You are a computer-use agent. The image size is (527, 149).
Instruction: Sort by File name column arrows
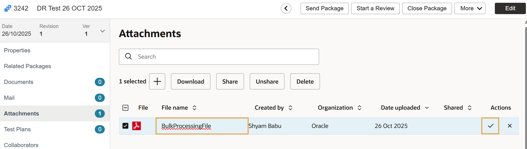(195, 108)
